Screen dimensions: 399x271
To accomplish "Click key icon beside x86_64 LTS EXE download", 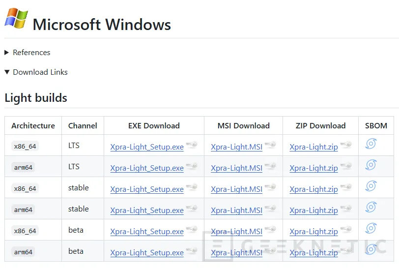I will pyautogui.click(x=192, y=145).
